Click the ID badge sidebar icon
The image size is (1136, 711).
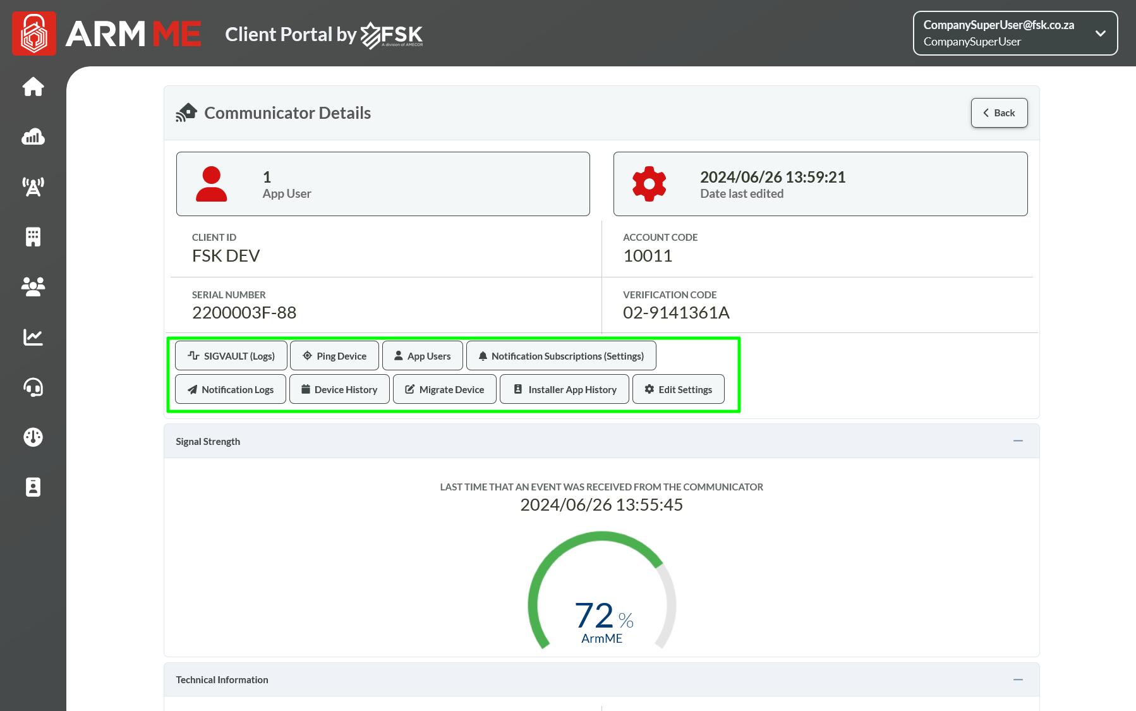33,487
